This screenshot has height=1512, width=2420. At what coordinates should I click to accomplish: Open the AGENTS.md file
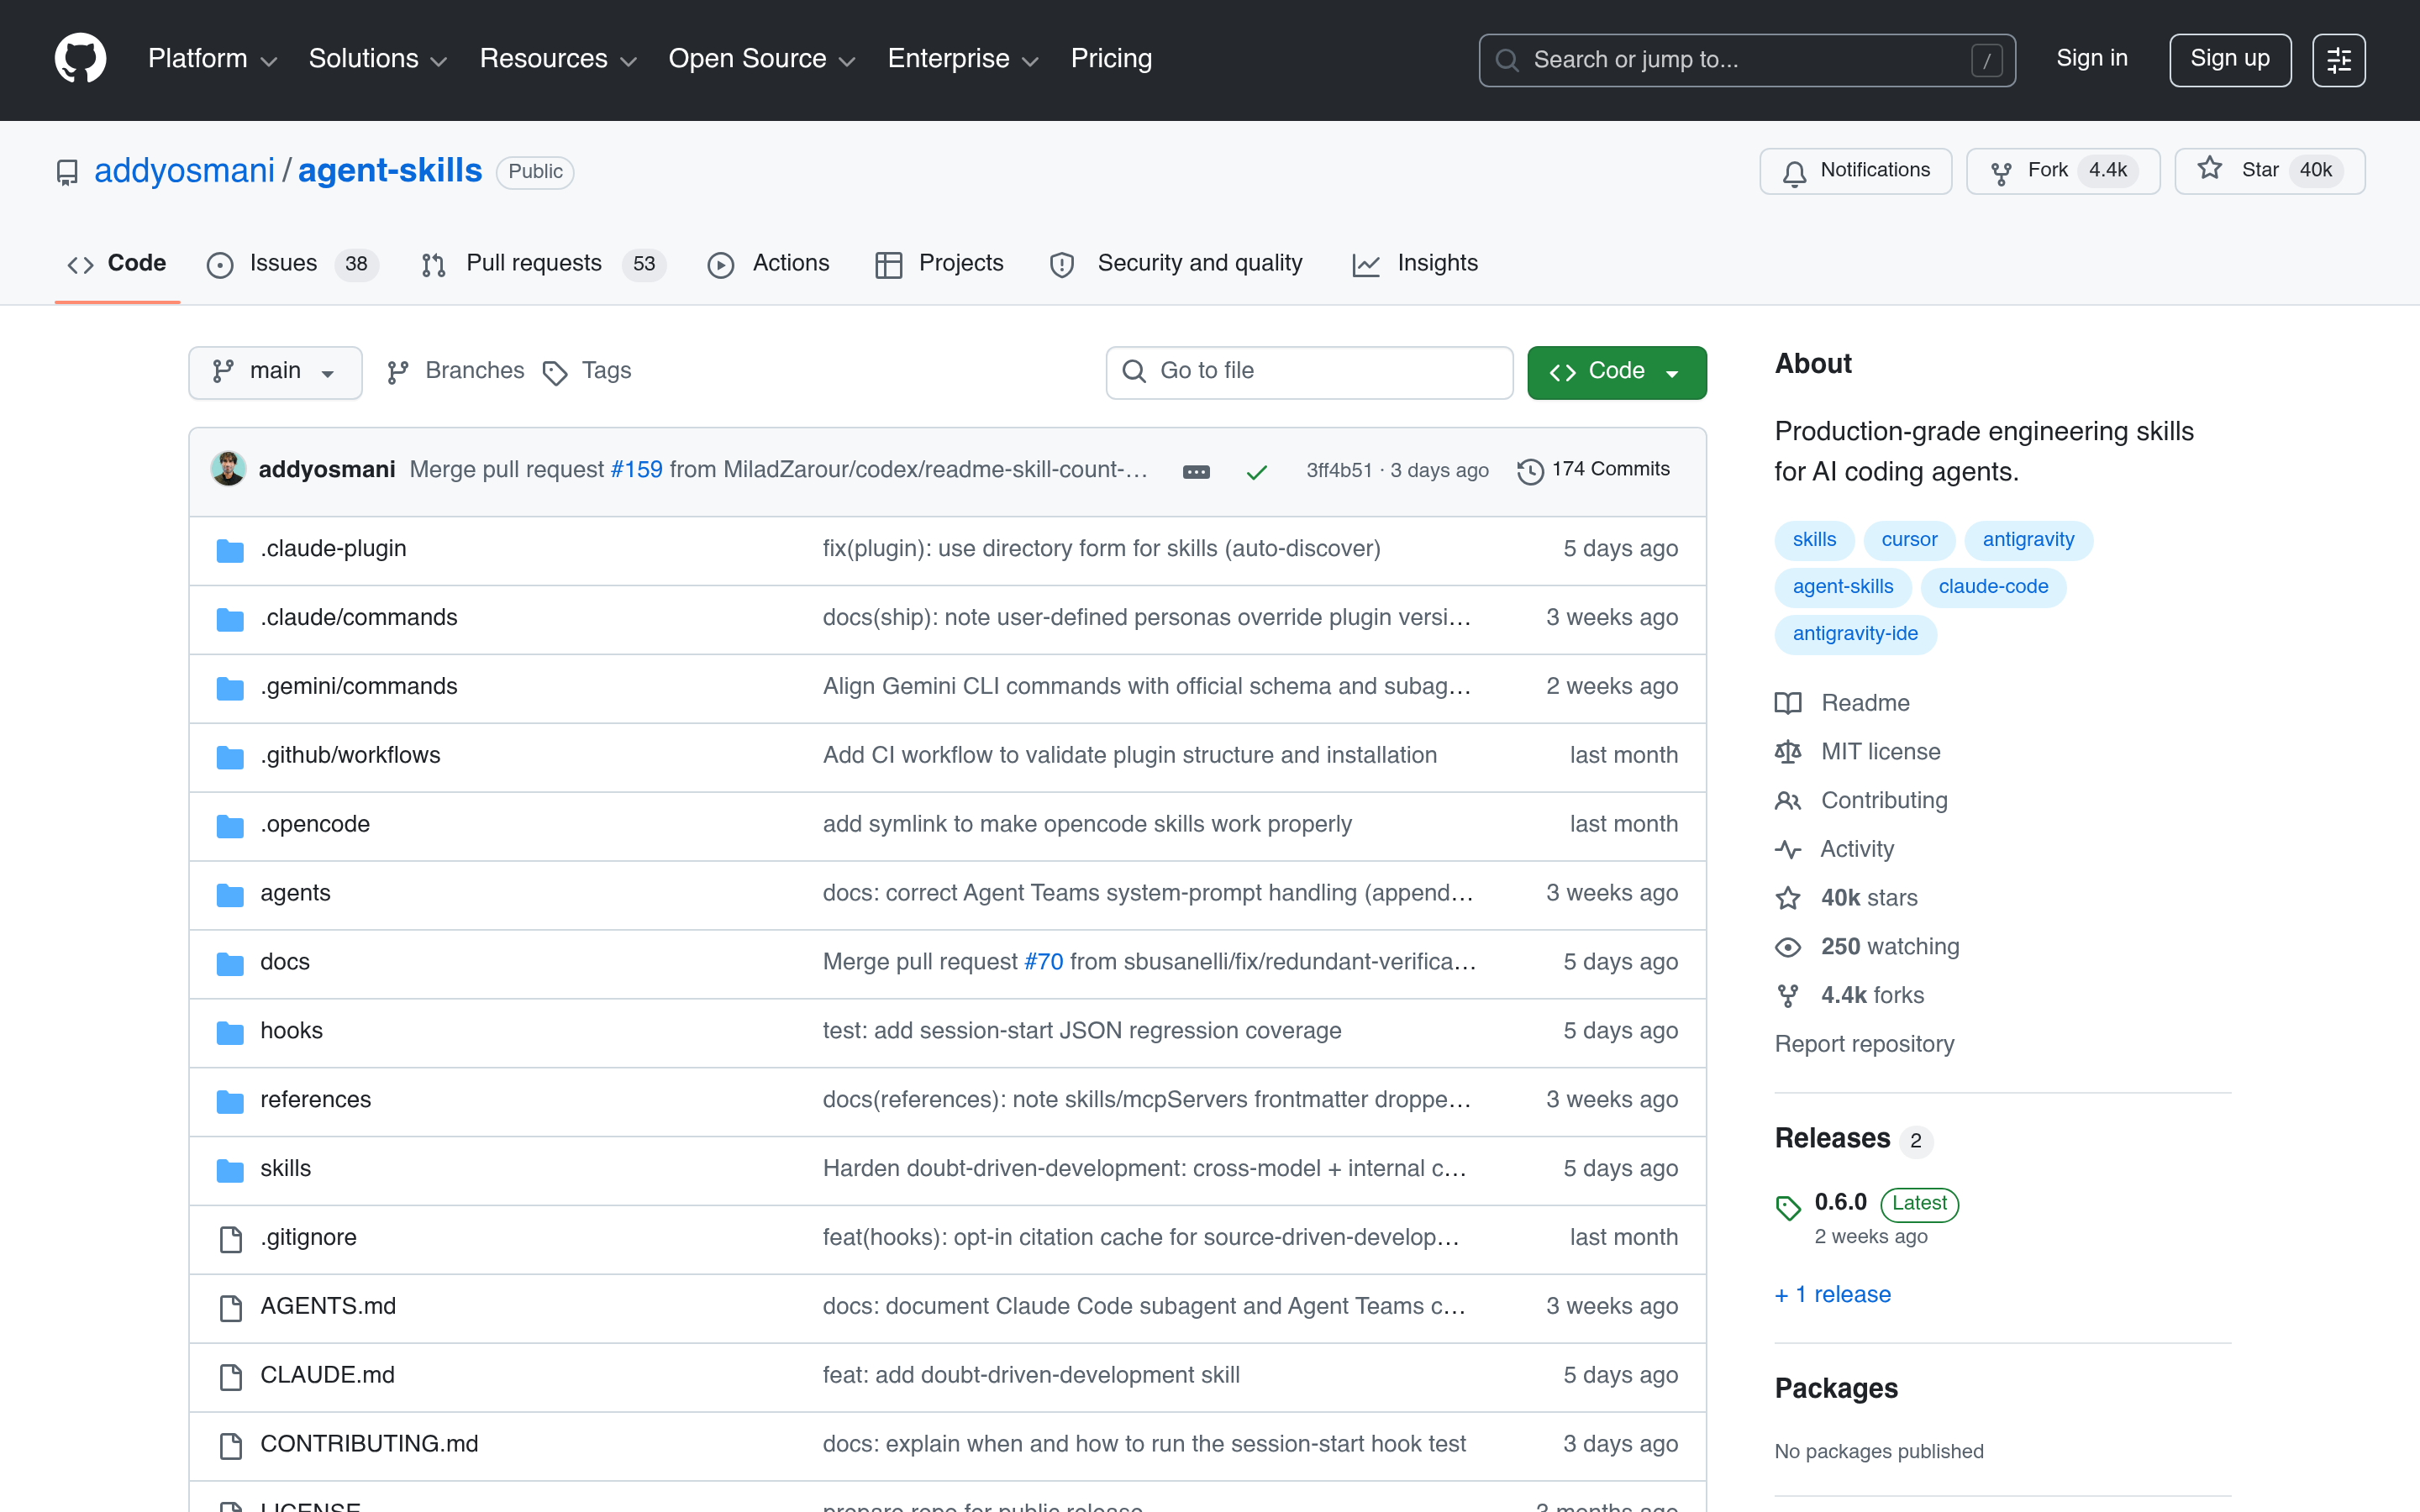(328, 1307)
